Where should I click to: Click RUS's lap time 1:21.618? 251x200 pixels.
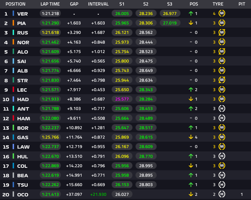(x=50, y=33)
